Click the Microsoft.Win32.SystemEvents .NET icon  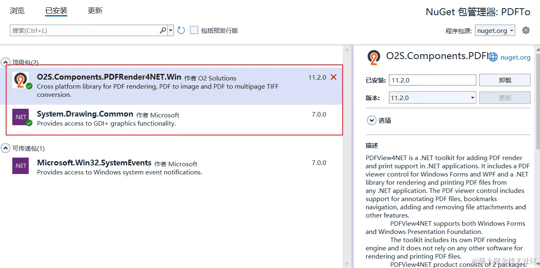(x=21, y=166)
